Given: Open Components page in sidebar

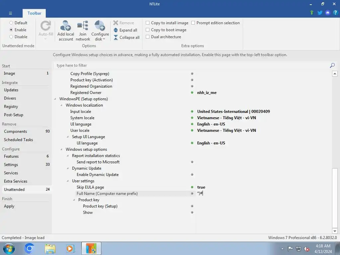Looking at the screenshot, I should click(26, 131).
